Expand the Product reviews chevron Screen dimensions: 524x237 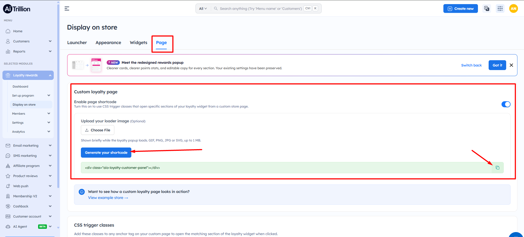tap(50, 176)
